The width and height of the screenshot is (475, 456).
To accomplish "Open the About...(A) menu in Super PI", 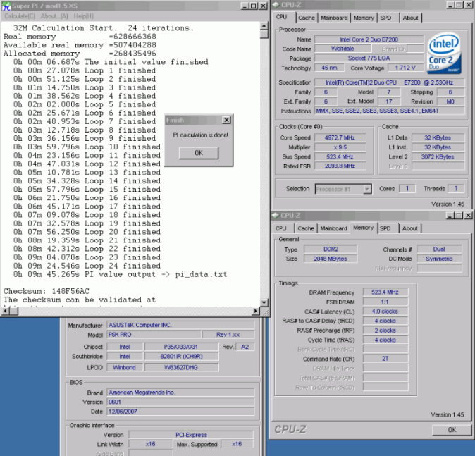I will point(54,16).
